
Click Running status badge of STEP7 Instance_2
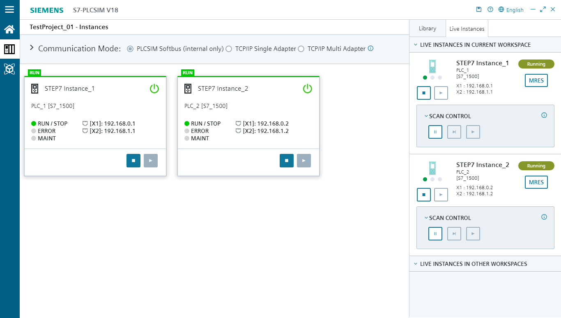(536, 166)
